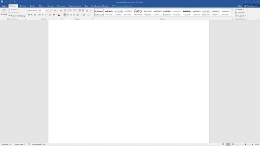Toggle show paragraph marks (¶)

pyautogui.click(x=91, y=11)
